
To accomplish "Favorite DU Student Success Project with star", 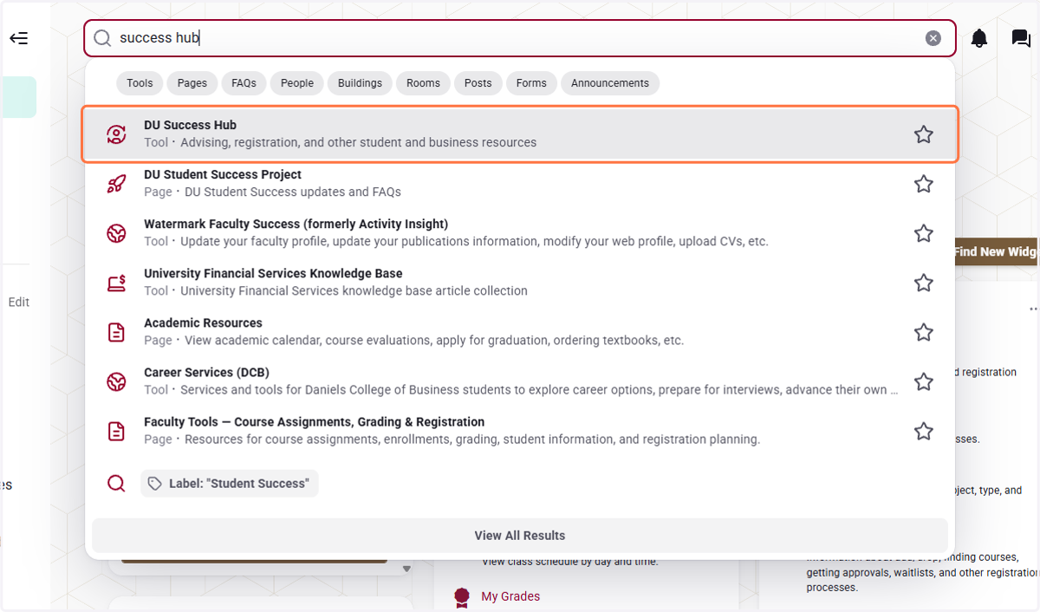I will [924, 184].
